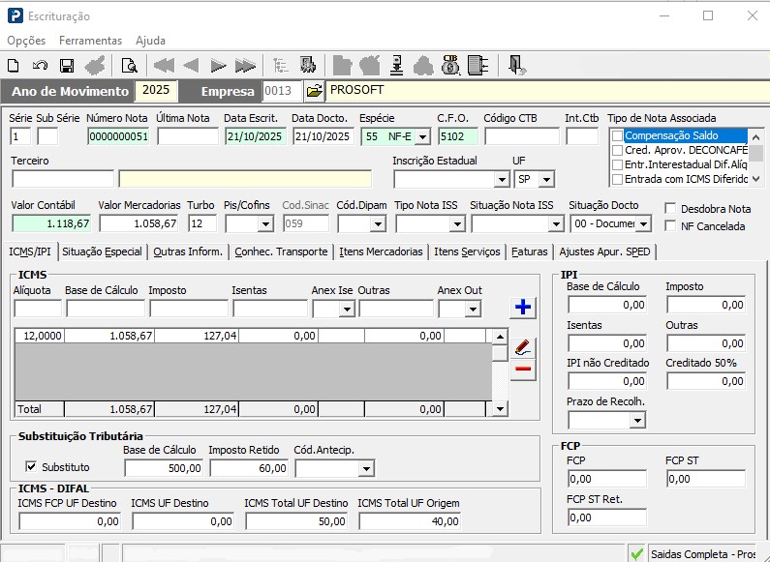Add ICMS row with blue plus
This screenshot has height=562, width=770.
pyautogui.click(x=523, y=308)
